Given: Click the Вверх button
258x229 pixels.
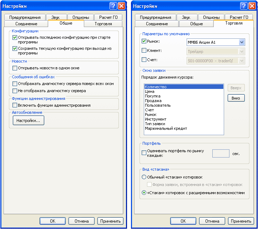Looking at the screenshot, I should coord(236,88).
